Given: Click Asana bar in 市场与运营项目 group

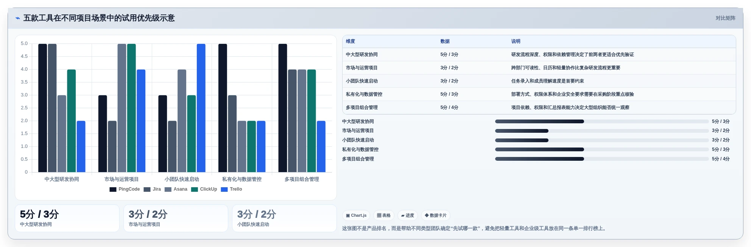Looking at the screenshot, I should pos(122,108).
